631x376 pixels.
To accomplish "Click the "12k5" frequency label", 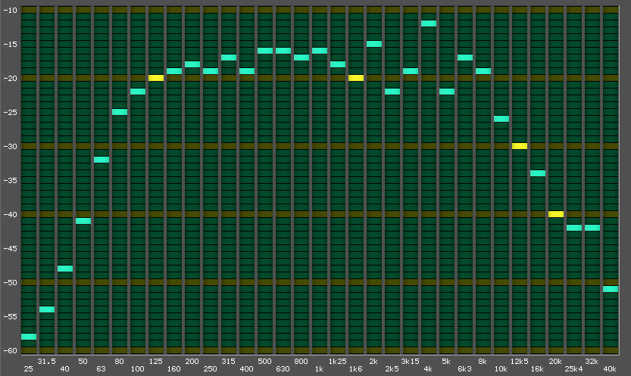I will pos(519,361).
